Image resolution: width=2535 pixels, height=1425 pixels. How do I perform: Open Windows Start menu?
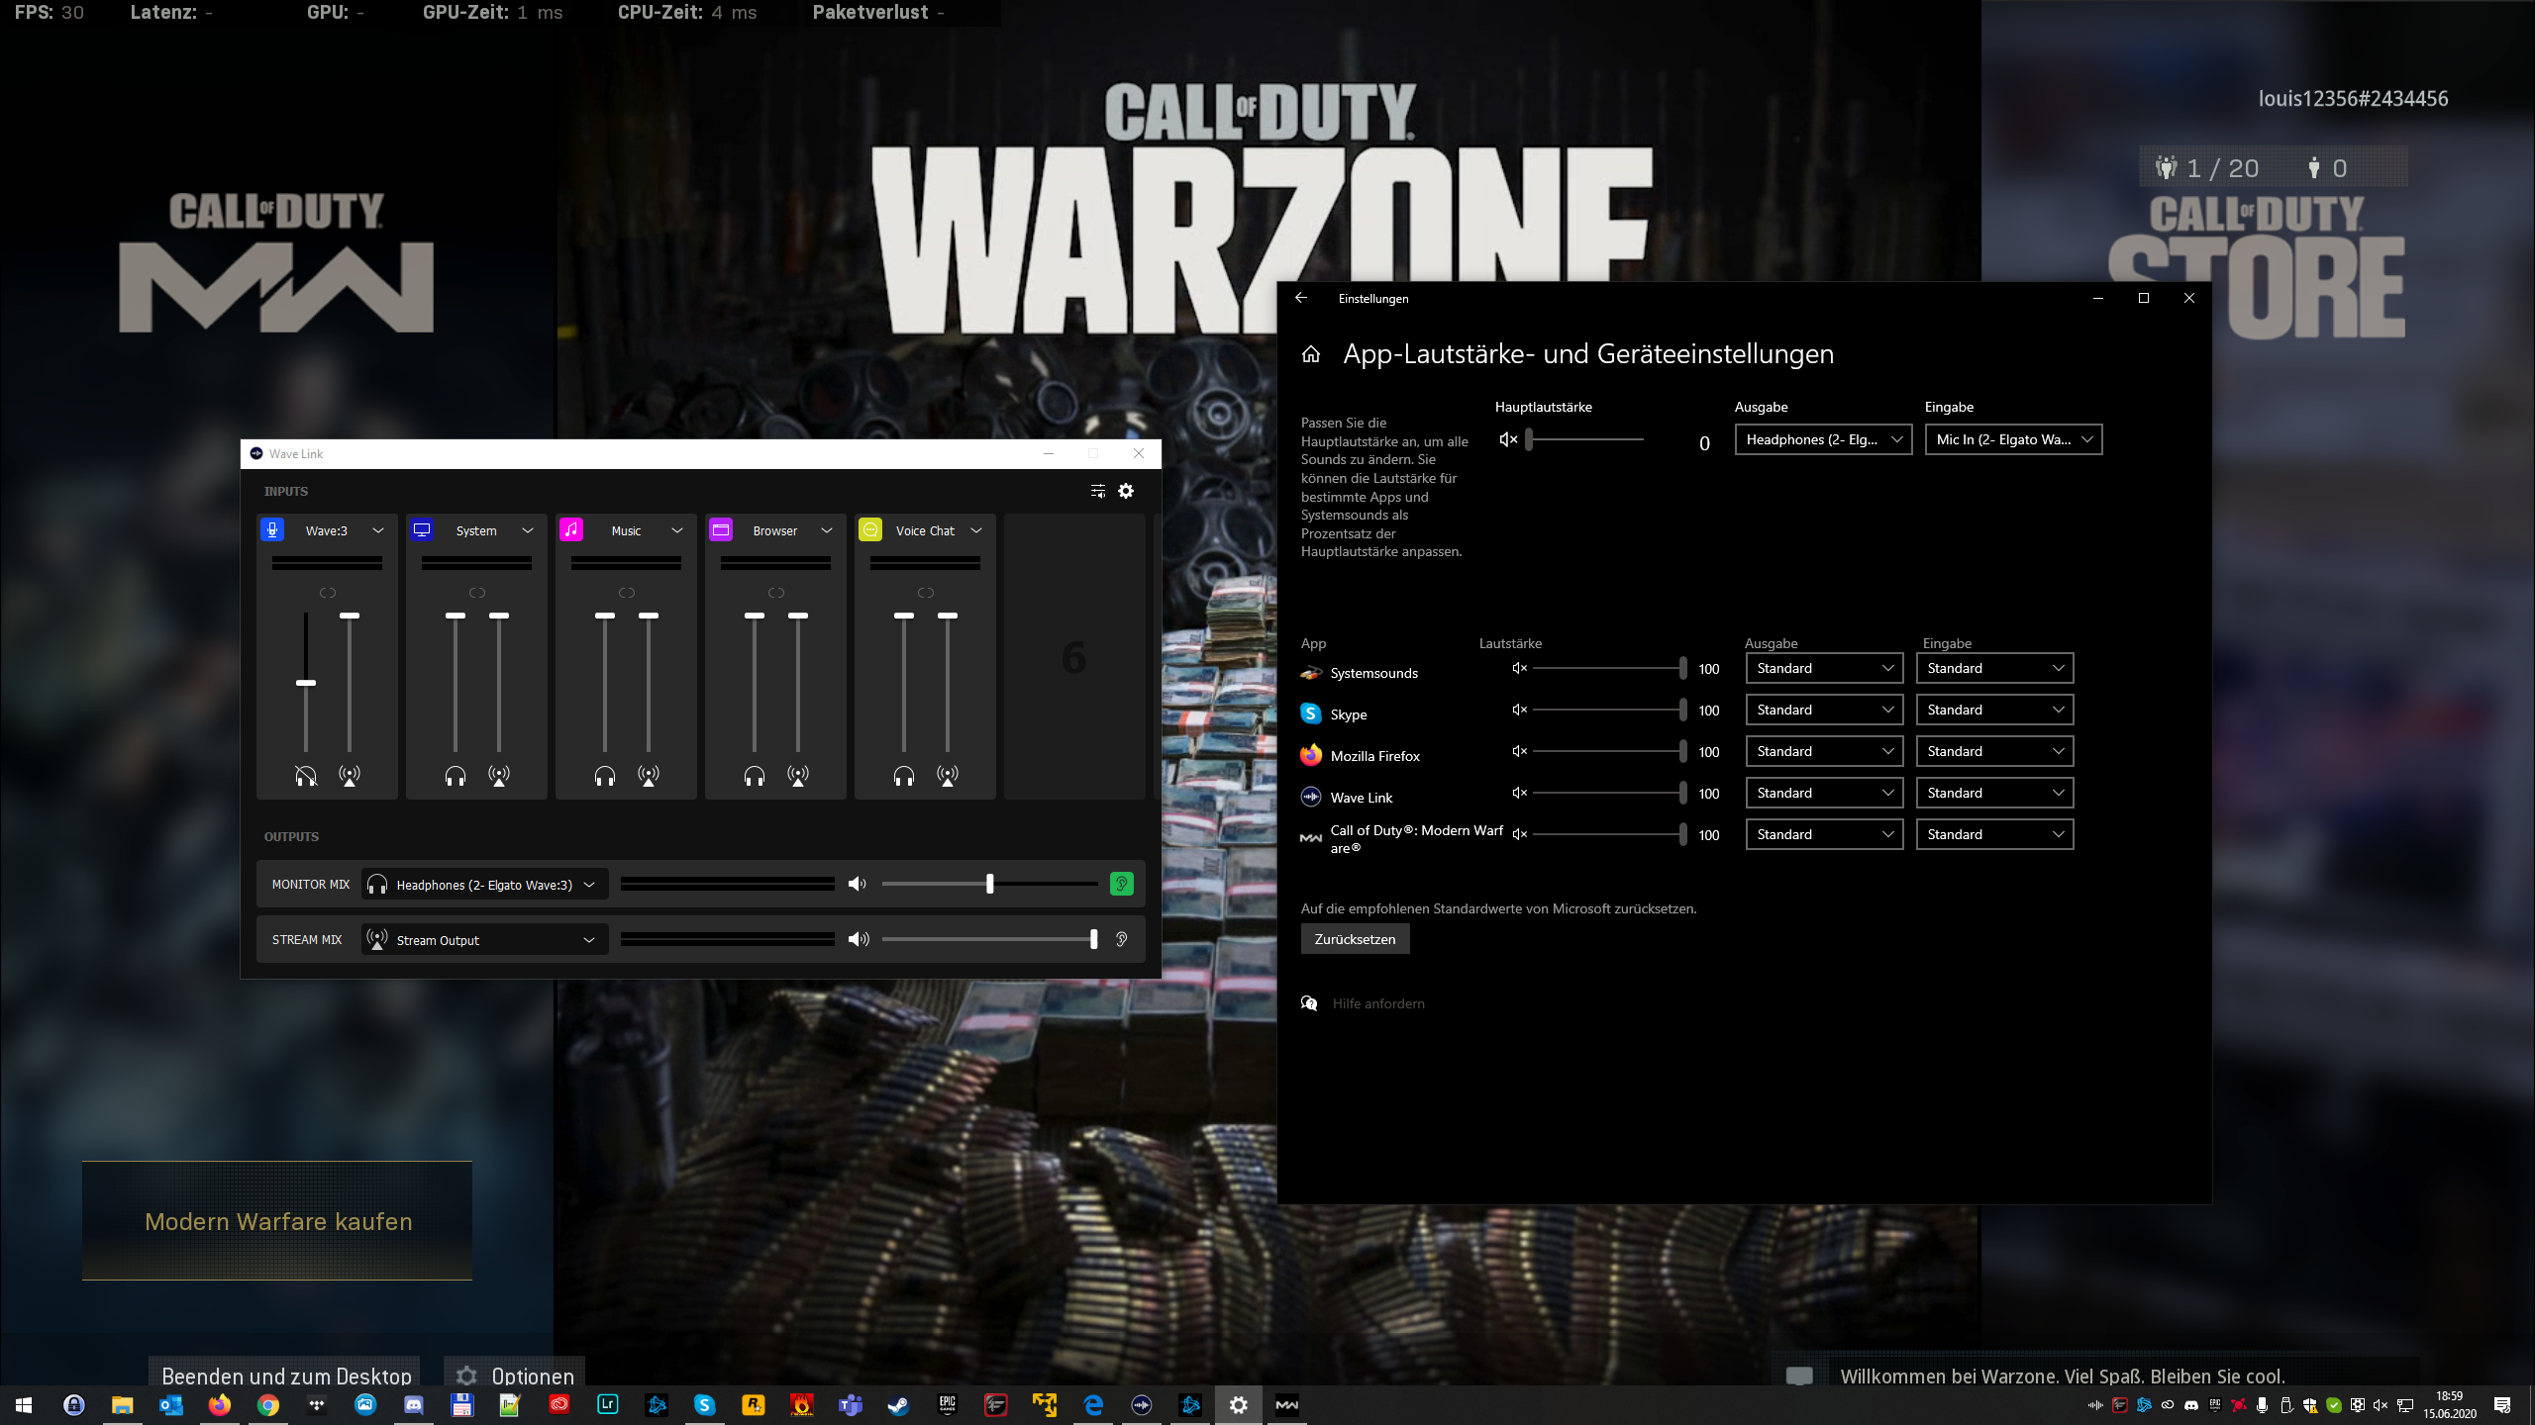(24, 1405)
